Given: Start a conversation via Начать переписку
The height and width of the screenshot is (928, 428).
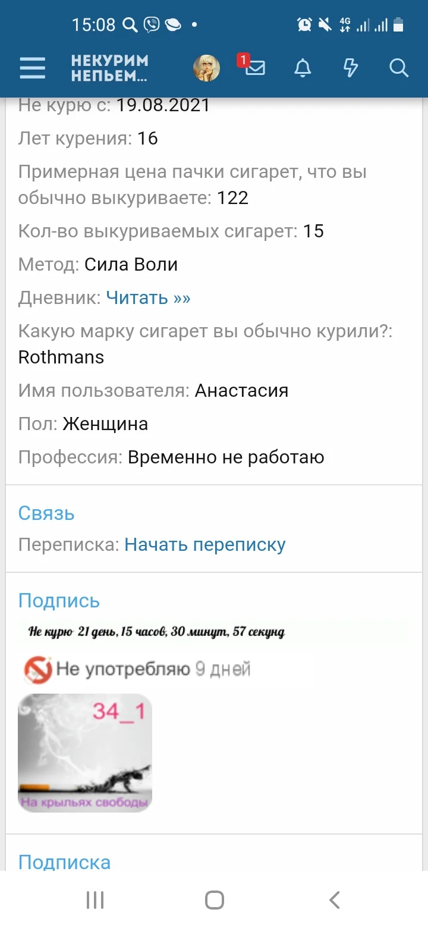Looking at the screenshot, I should tap(204, 544).
